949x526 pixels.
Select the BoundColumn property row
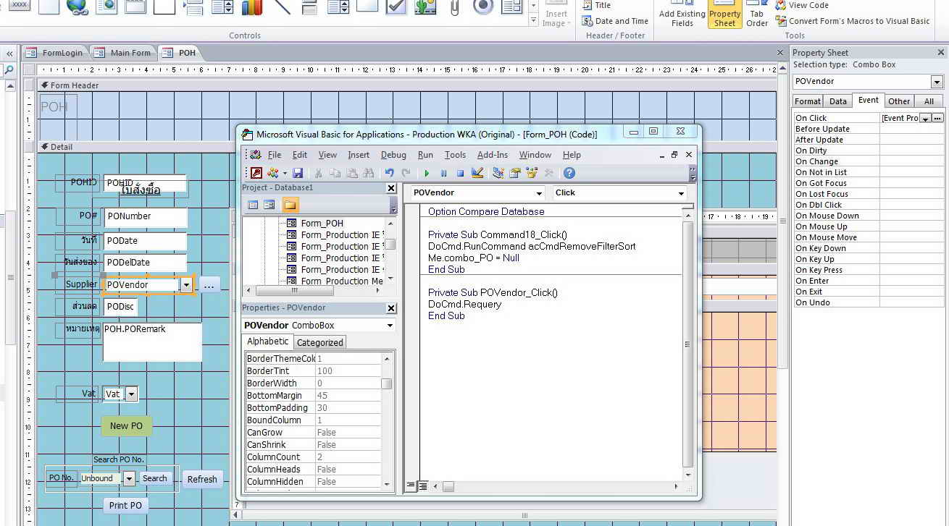point(314,420)
